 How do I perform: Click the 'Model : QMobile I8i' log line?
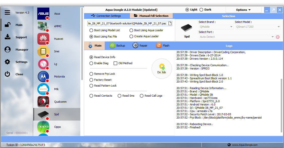pyautogui.click(x=195, y=95)
